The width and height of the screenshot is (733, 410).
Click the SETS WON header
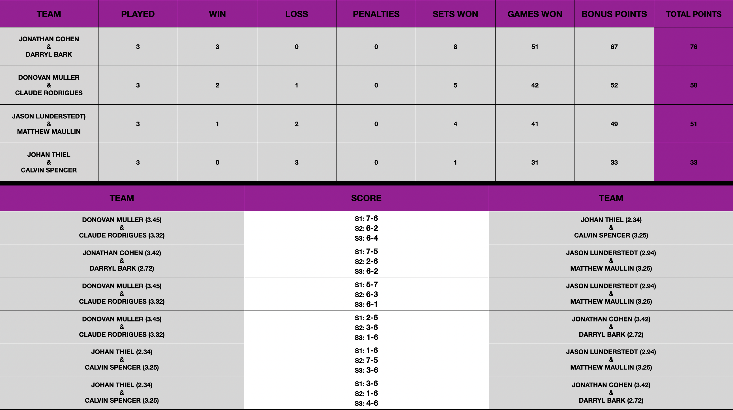click(455, 14)
